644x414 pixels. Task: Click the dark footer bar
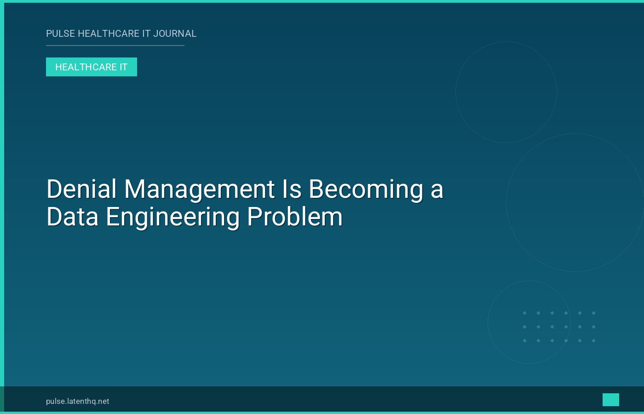tap(322, 399)
